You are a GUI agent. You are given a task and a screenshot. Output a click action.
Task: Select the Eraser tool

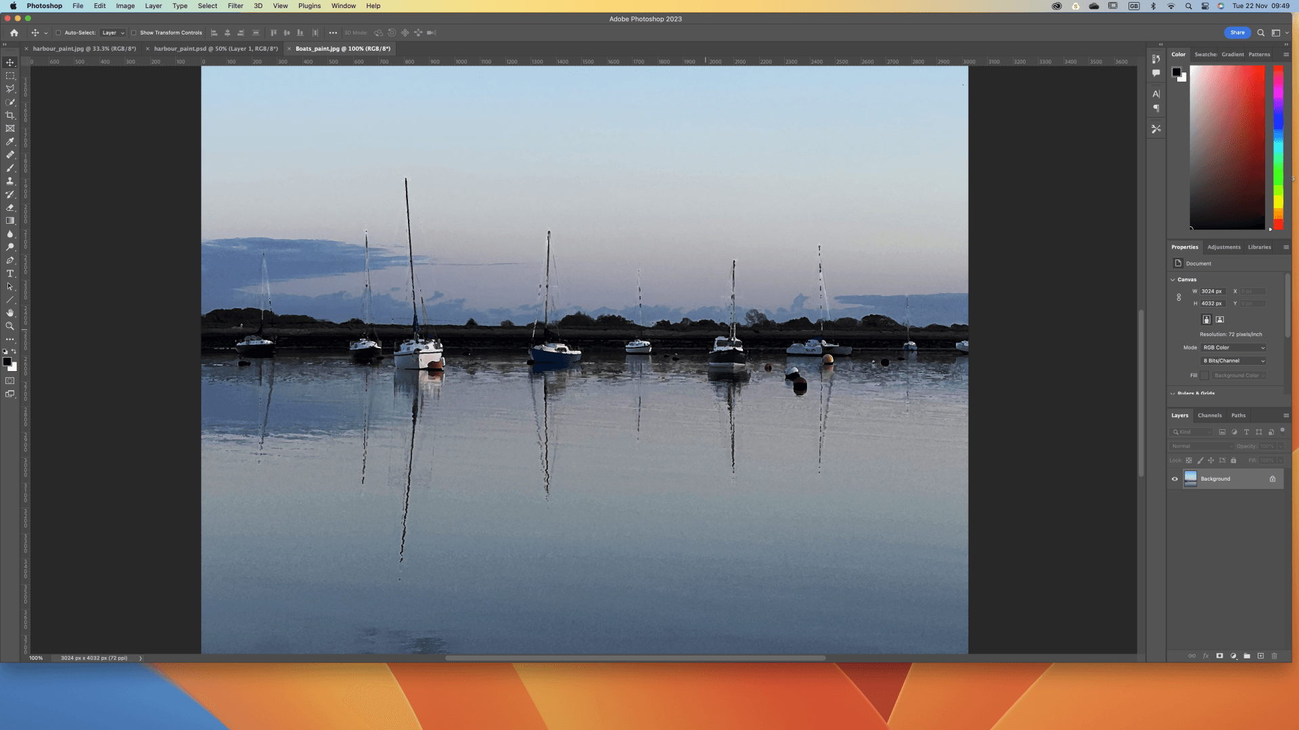pyautogui.click(x=10, y=208)
